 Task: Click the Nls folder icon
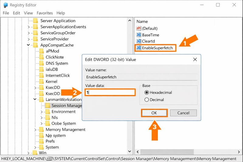pos(47,118)
